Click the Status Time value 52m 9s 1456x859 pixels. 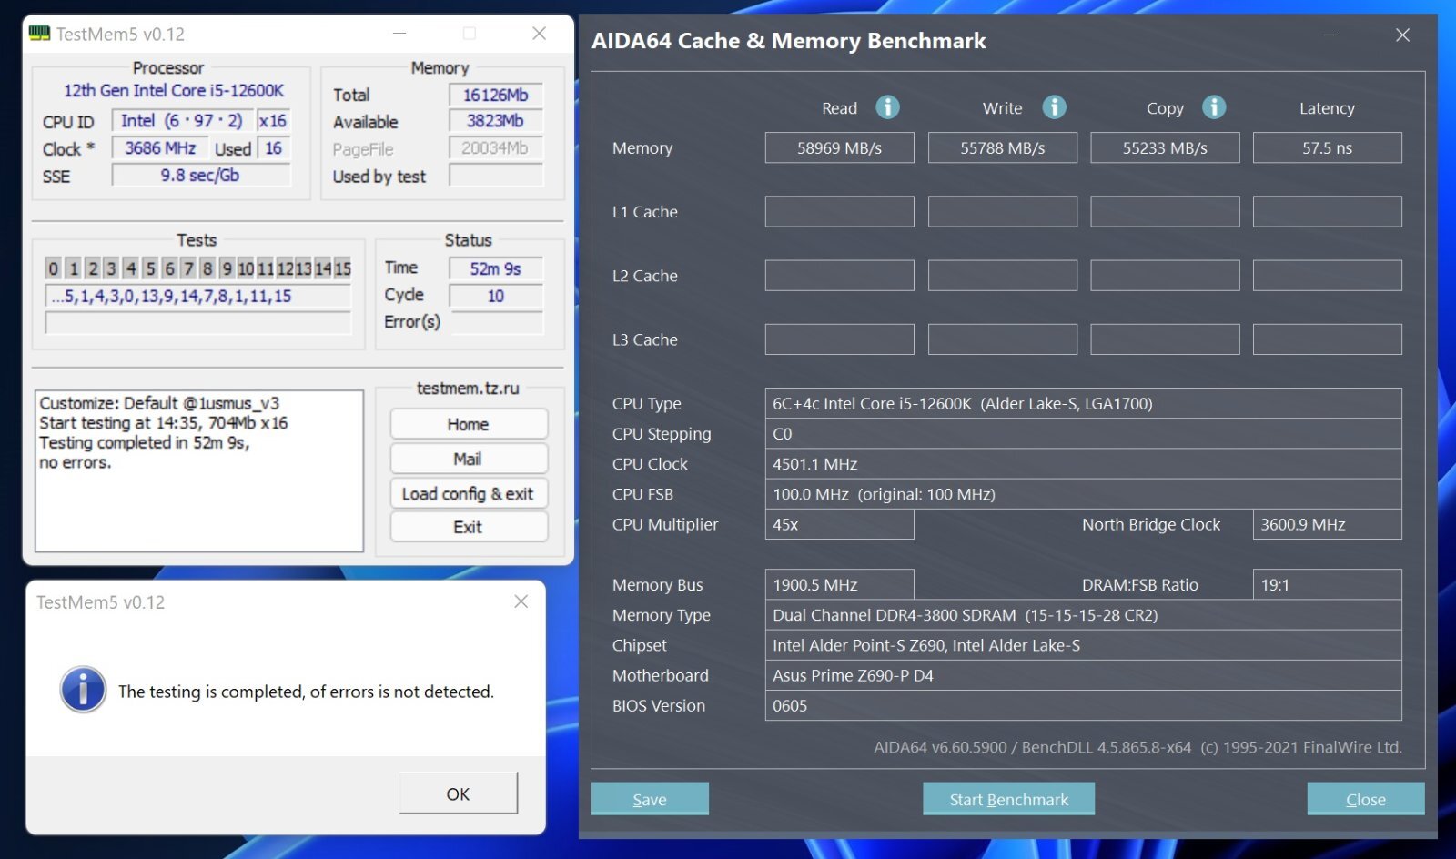click(x=495, y=268)
